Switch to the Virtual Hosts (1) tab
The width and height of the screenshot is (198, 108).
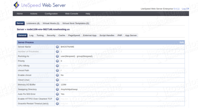(51, 23)
